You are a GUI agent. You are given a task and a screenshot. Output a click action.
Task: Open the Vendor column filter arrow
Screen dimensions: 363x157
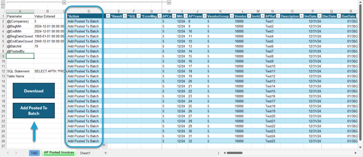249,16
